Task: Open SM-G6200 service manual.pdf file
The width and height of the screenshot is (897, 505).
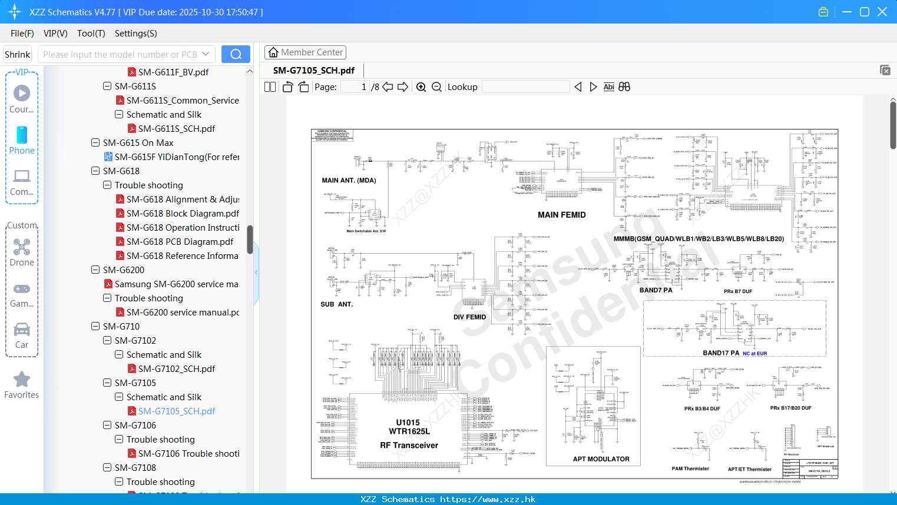Action: coord(183,312)
